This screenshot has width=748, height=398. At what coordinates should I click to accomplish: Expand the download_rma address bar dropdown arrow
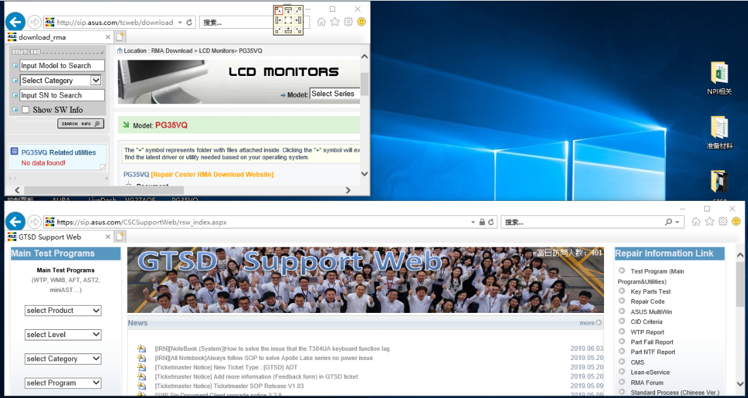point(180,22)
